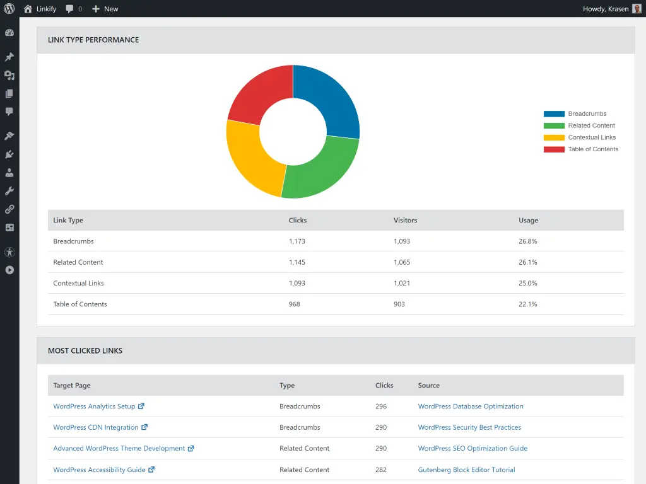Select the Users icon
This screenshot has height=484, width=646.
(9, 172)
